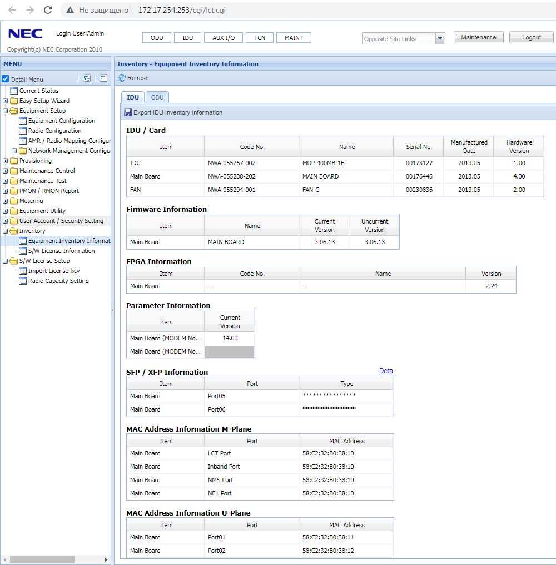The height and width of the screenshot is (565, 556).
Task: Click the Network Management Configuration folder icon
Action: click(x=23, y=151)
